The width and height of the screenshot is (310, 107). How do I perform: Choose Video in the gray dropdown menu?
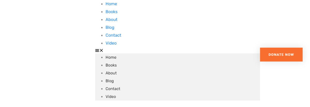(111, 97)
